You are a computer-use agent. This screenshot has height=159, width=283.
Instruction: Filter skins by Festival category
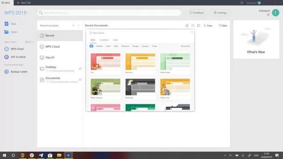point(99,46)
